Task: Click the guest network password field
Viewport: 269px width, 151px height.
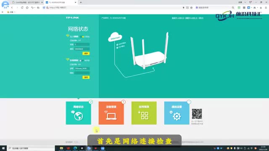Action: point(82,73)
